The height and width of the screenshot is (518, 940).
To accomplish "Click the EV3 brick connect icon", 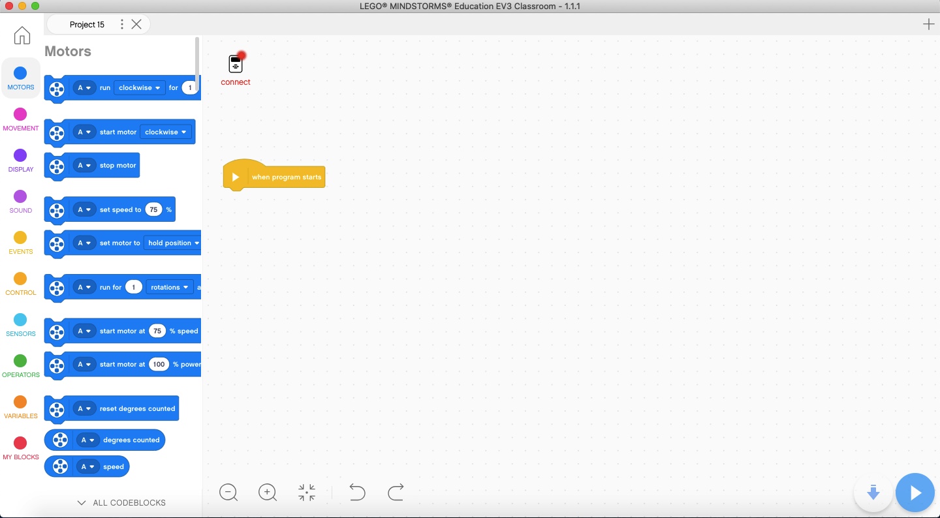I will pos(236,63).
